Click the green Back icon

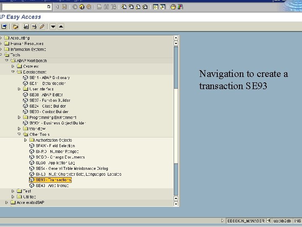click(75, 7)
